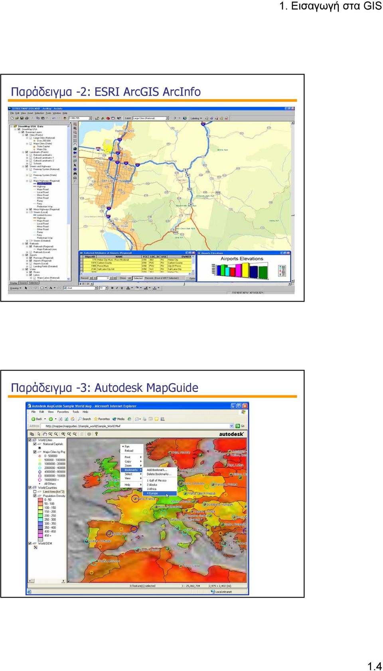Screen dimensions: 383x671
Task: Click the green Go button beside address bar
Action: (x=240, y=426)
